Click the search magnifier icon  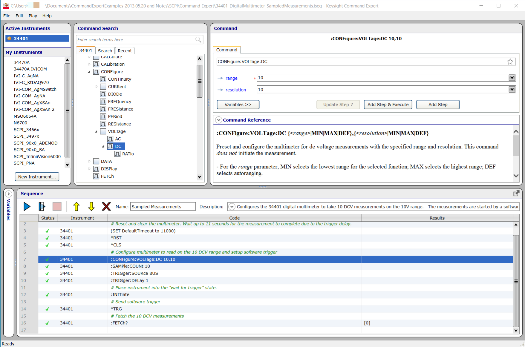[198, 40]
